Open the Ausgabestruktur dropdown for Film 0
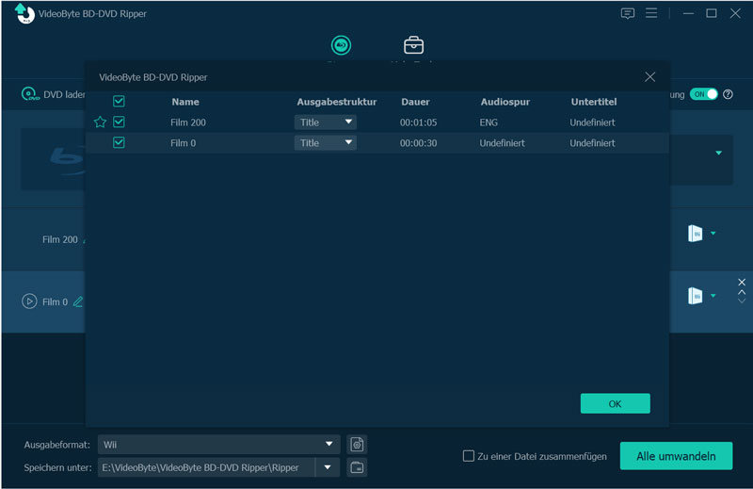This screenshot has height=489, width=753. (325, 143)
